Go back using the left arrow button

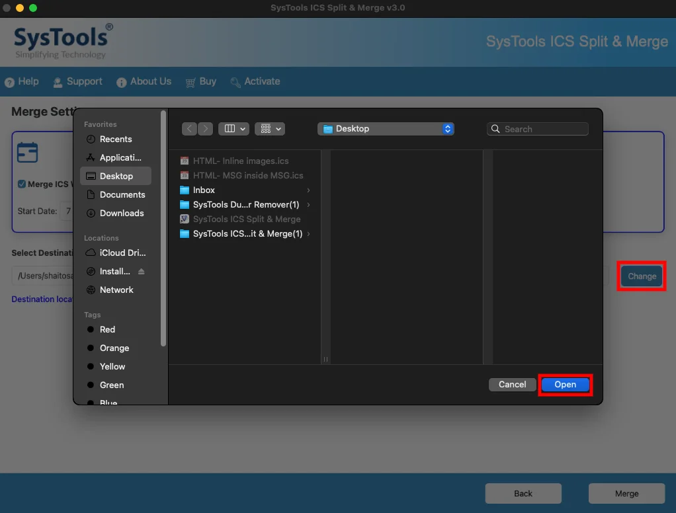(x=189, y=129)
